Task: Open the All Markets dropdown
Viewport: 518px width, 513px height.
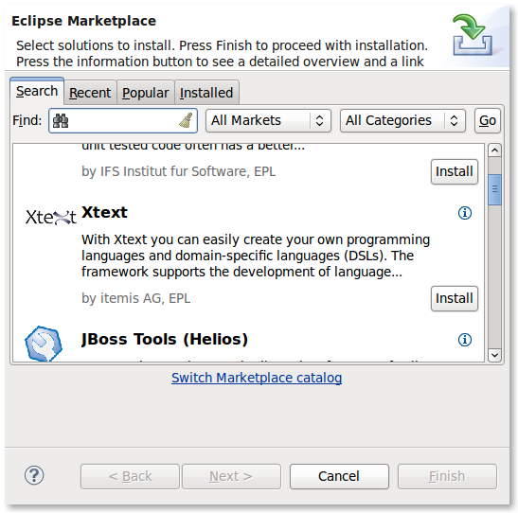Action: [268, 120]
